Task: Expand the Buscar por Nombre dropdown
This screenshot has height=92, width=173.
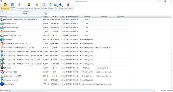Action: (x=46, y=14)
